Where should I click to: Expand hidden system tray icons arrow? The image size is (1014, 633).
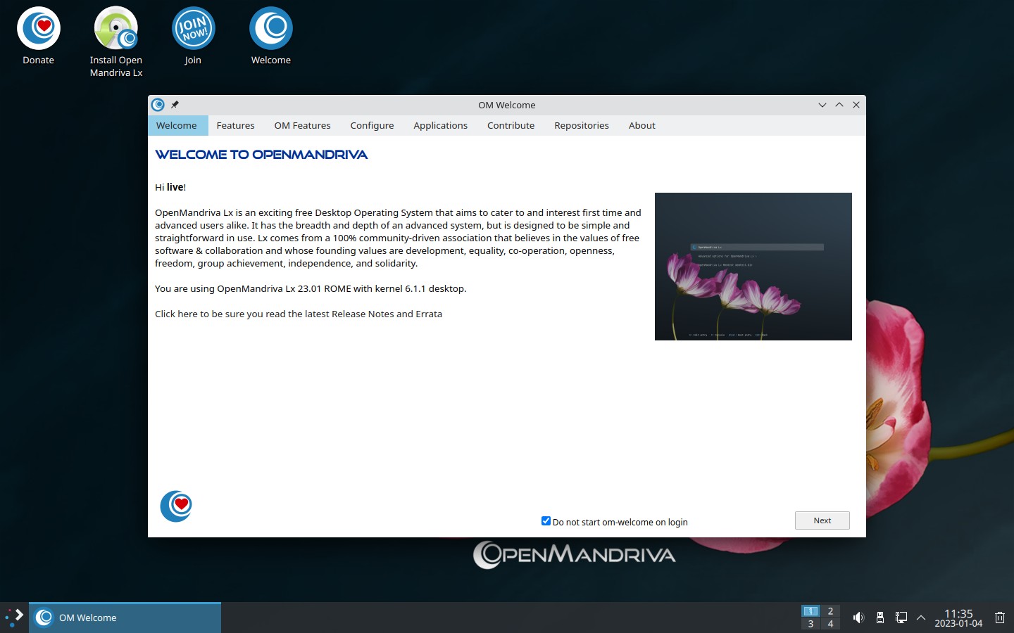click(x=921, y=618)
